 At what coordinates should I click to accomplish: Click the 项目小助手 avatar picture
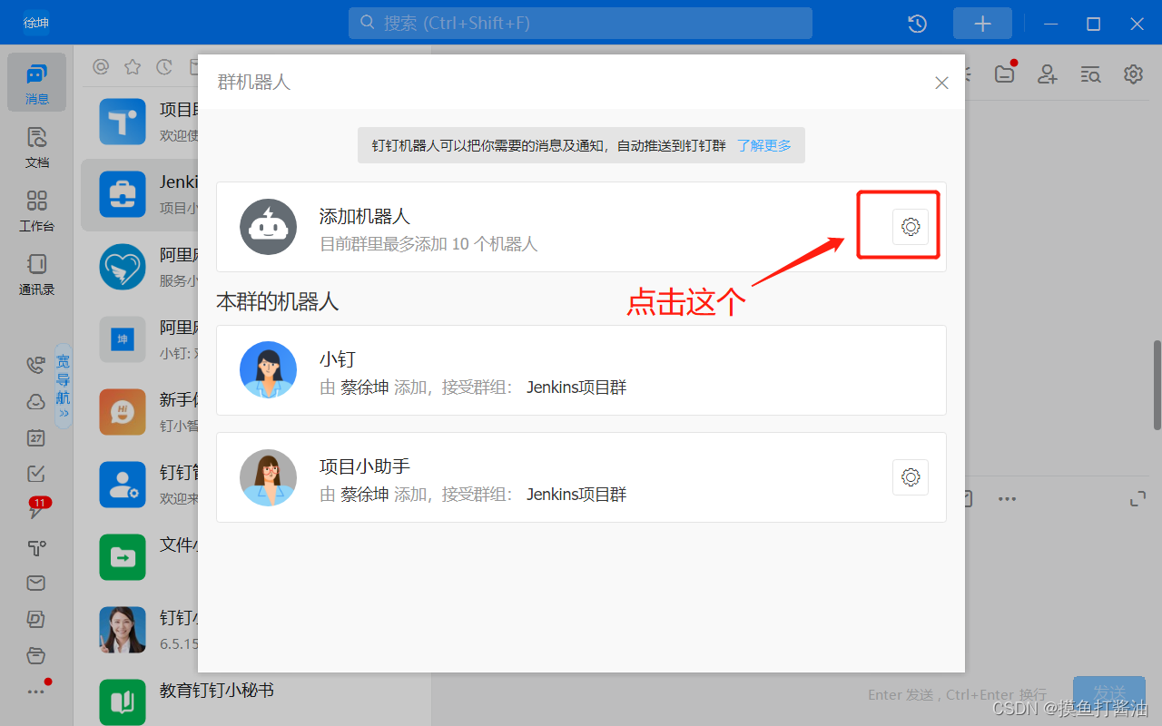click(268, 477)
